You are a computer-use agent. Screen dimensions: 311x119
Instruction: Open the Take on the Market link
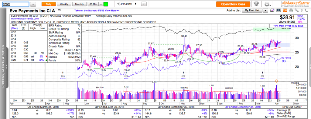97,11
